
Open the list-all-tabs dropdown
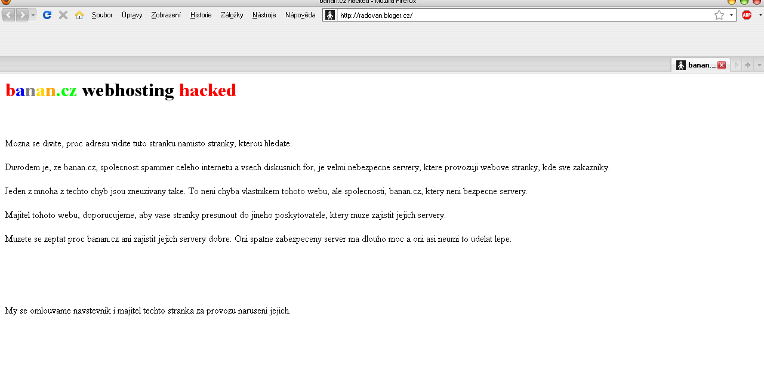pyautogui.click(x=759, y=65)
